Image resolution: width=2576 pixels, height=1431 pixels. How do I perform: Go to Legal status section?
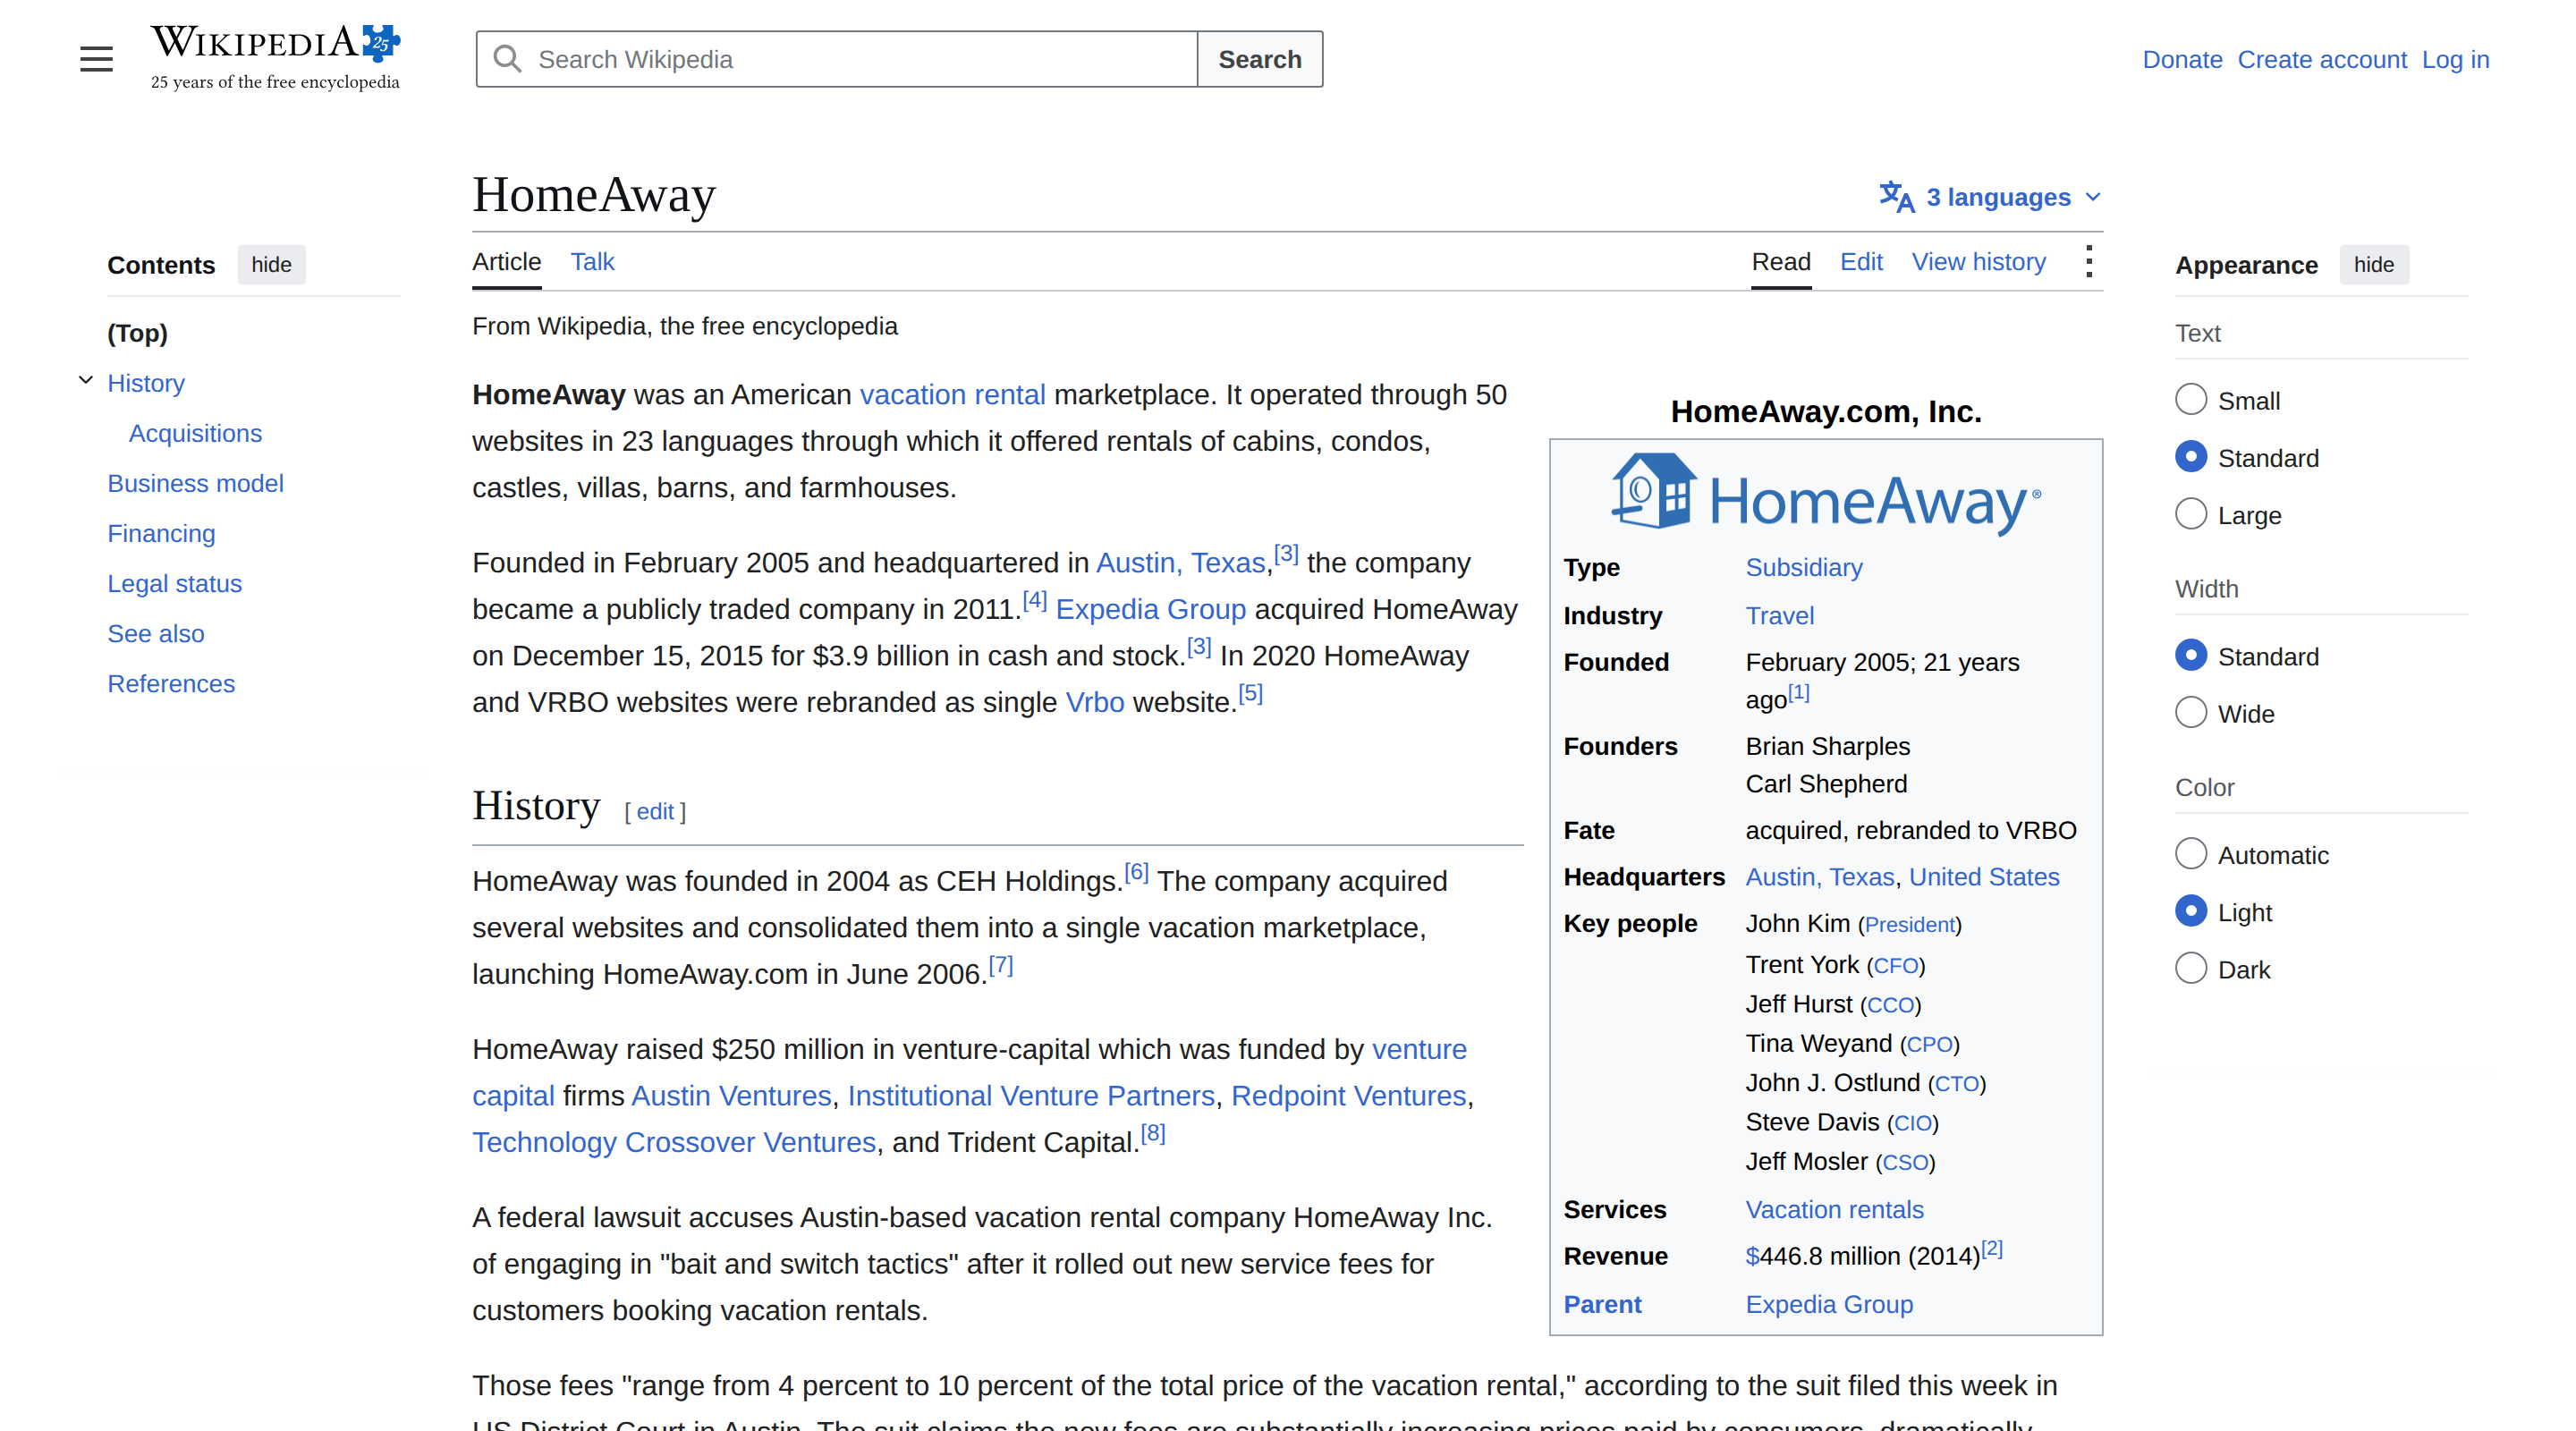coord(174,583)
